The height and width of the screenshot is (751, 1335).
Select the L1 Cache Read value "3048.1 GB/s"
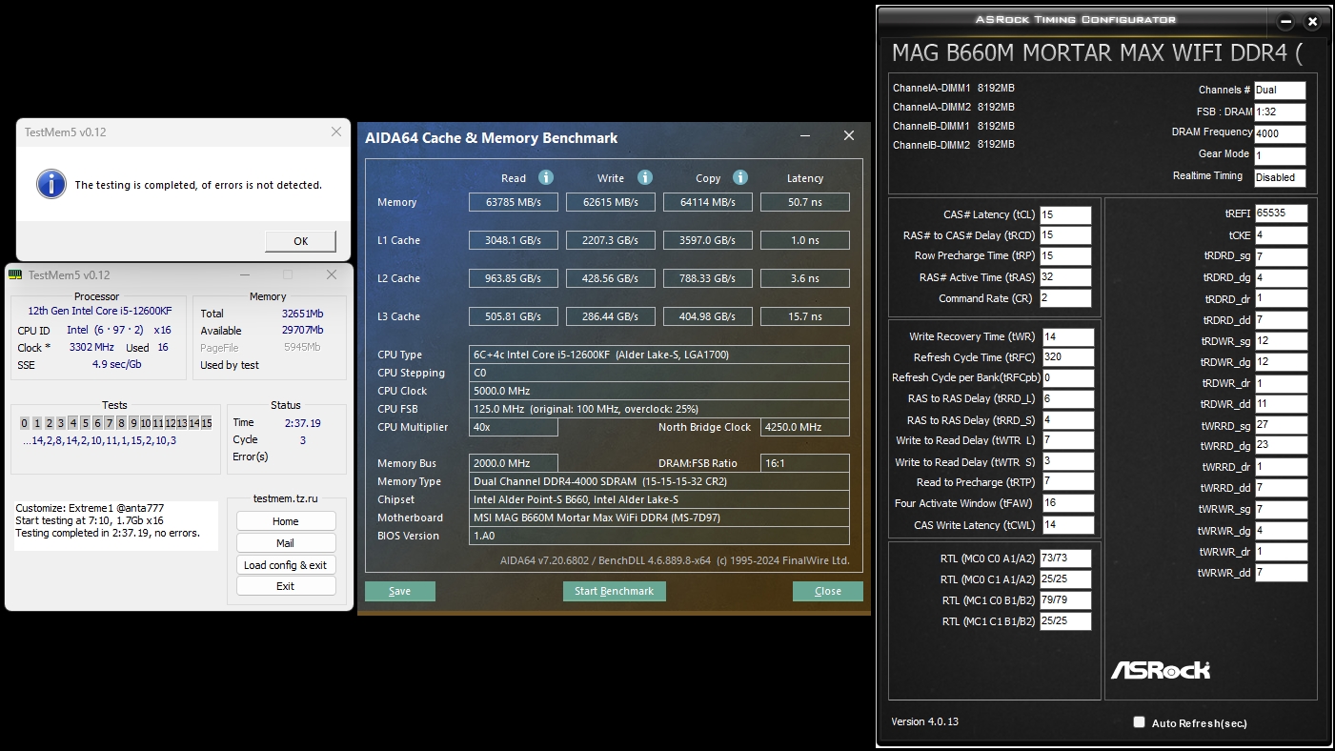(514, 240)
